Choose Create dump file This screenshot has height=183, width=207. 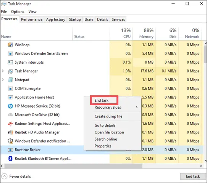click(113, 116)
